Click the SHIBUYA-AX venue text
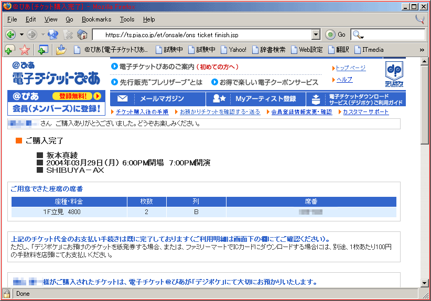This screenshot has width=431, height=301. (75, 170)
